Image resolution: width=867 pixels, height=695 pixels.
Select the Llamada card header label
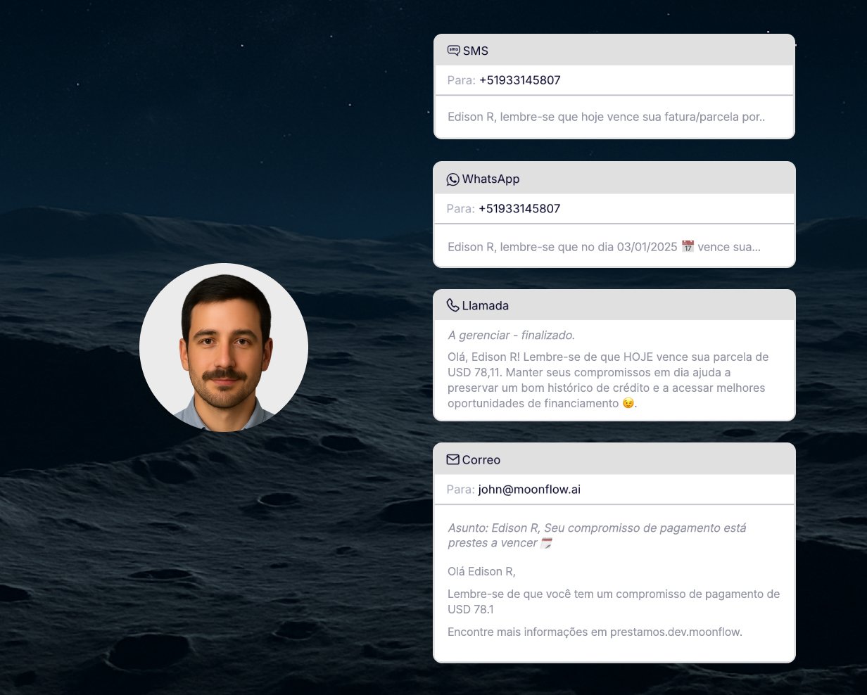(485, 306)
